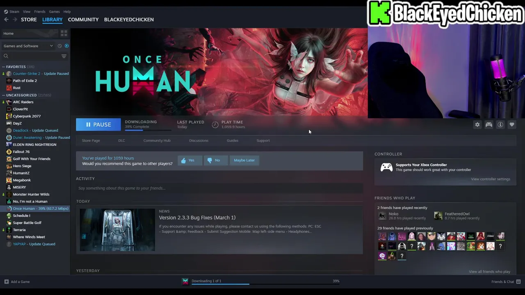Image resolution: width=525 pixels, height=295 pixels.
Task: Open the Once Human settings gear icon
Action: [477, 125]
